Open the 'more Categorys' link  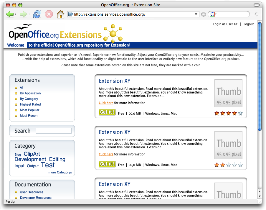tap(60, 172)
